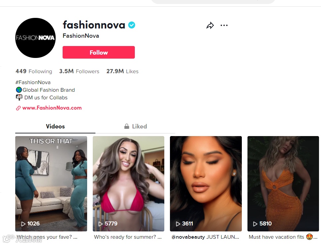Viewport: 321px width, 245px height.
Task: Open the three-dot more options menu
Action: coord(224,25)
